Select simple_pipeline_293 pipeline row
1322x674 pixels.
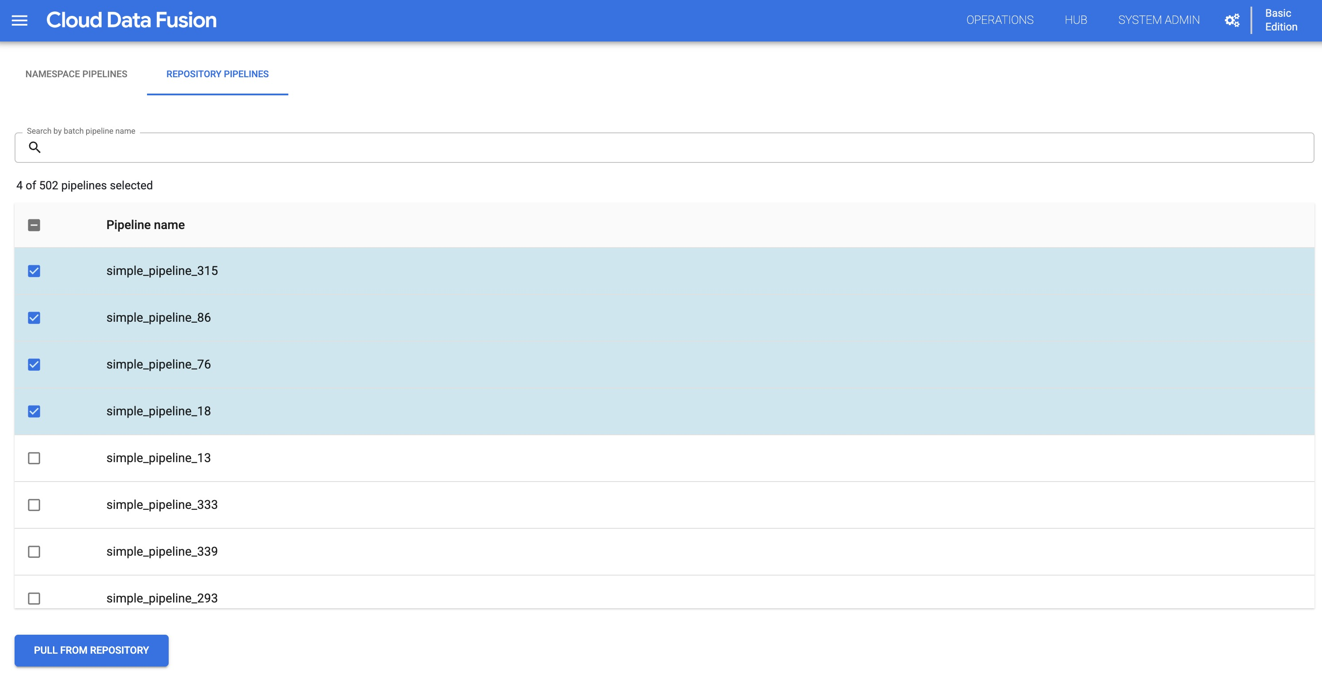pos(34,599)
